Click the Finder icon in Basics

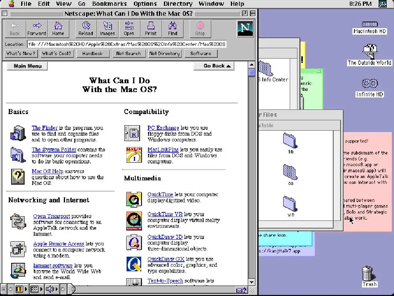(x=18, y=133)
